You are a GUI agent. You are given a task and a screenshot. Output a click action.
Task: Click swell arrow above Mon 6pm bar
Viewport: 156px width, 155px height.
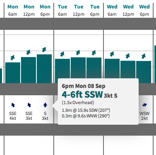tap(44, 50)
